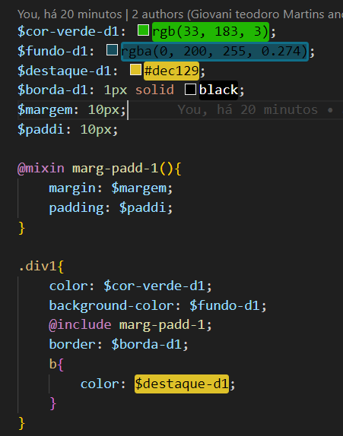Viewport: 343px width, 436px height.
Task: Click the highlighted black keyword
Action: (218, 90)
